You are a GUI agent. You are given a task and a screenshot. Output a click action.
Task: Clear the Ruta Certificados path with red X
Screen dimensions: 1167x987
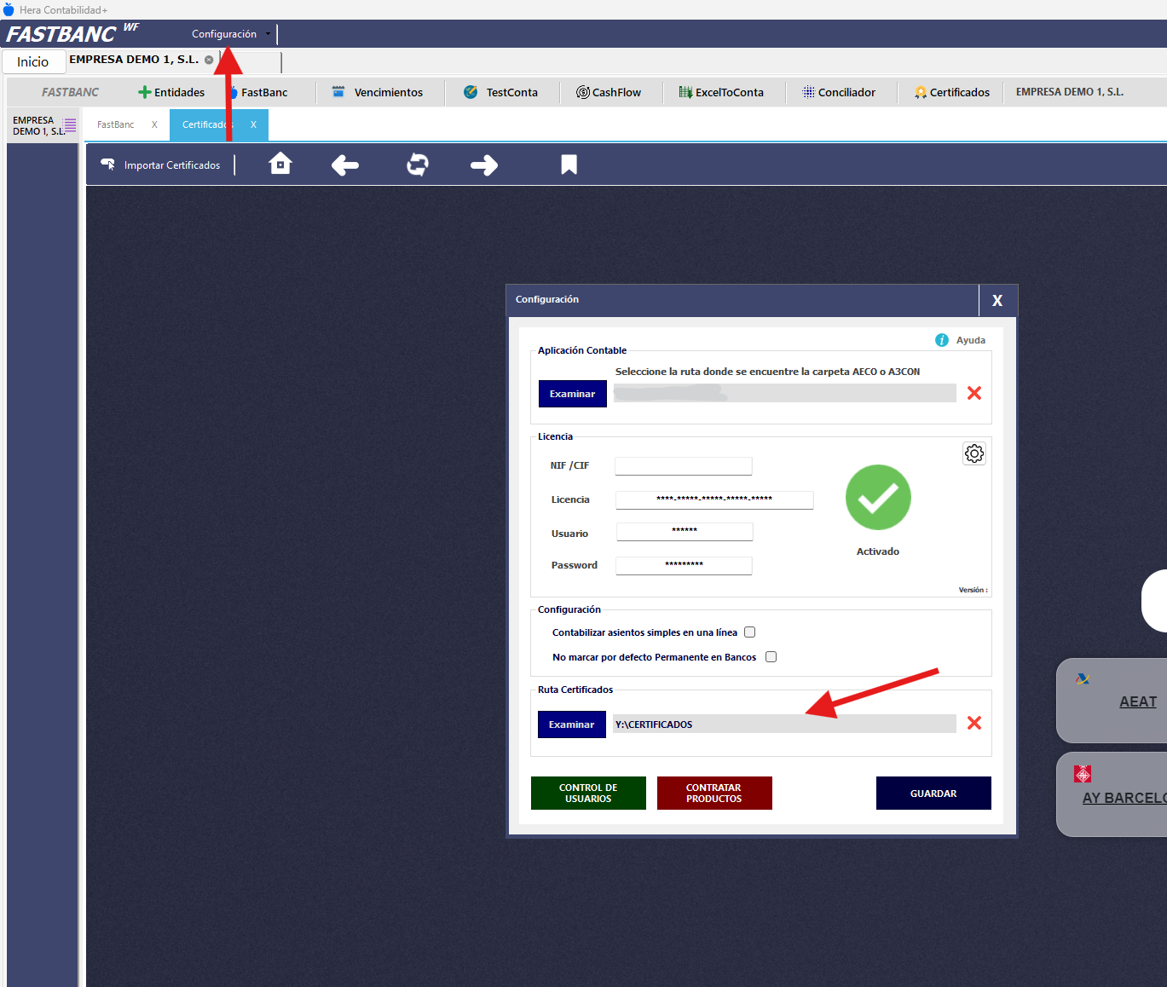click(974, 723)
